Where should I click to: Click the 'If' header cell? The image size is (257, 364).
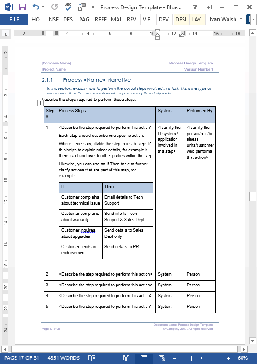click(x=81, y=188)
